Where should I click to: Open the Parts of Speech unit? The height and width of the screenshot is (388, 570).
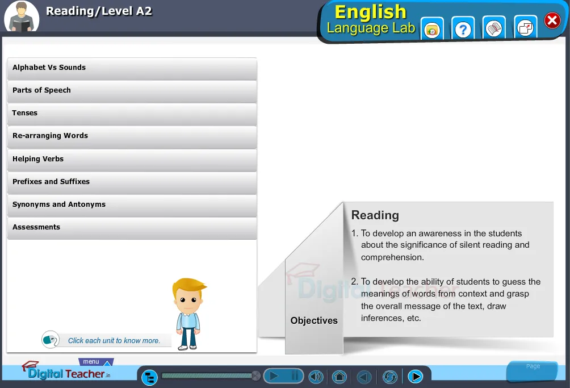pyautogui.click(x=132, y=90)
